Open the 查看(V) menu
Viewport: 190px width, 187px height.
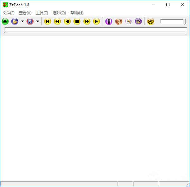coord(25,13)
